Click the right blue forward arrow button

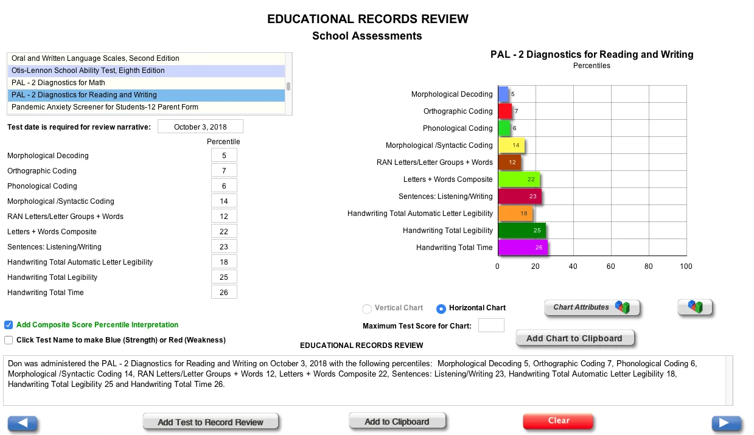727,423
